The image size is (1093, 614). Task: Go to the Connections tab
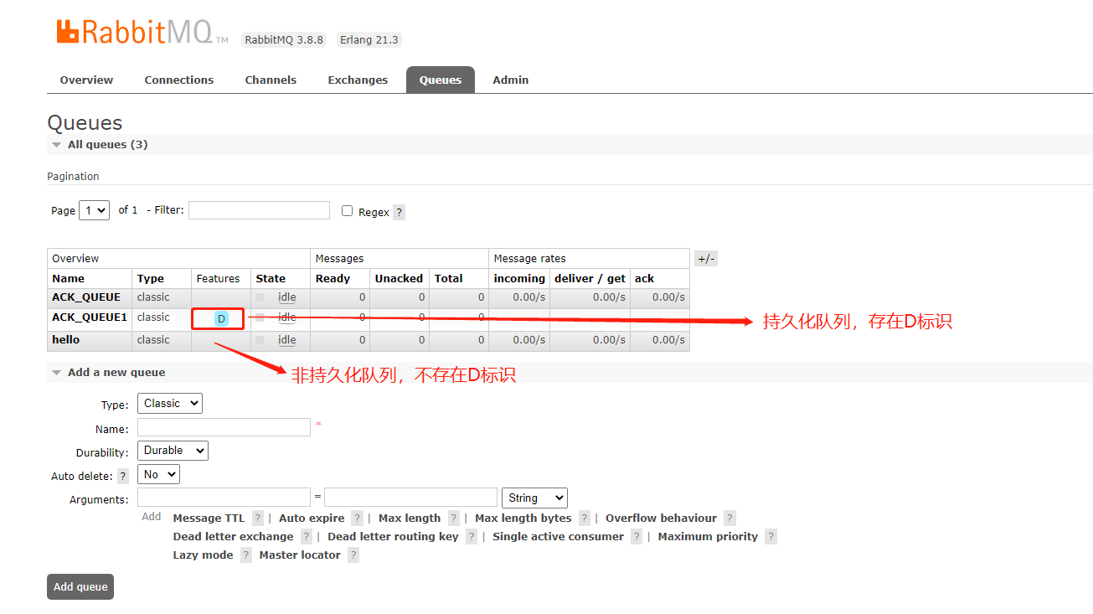(x=179, y=80)
